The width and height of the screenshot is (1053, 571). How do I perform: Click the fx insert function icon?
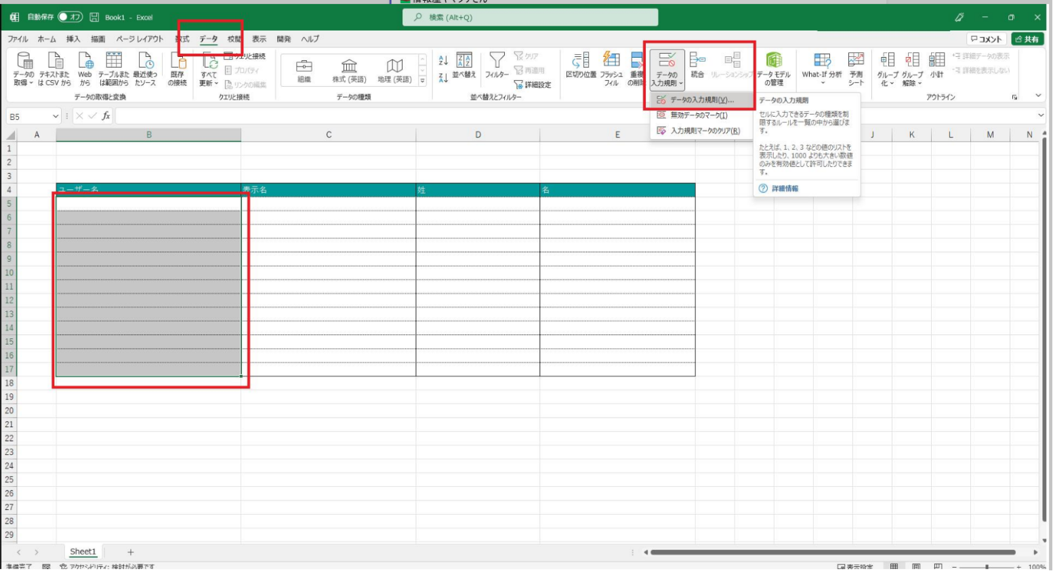pos(106,116)
